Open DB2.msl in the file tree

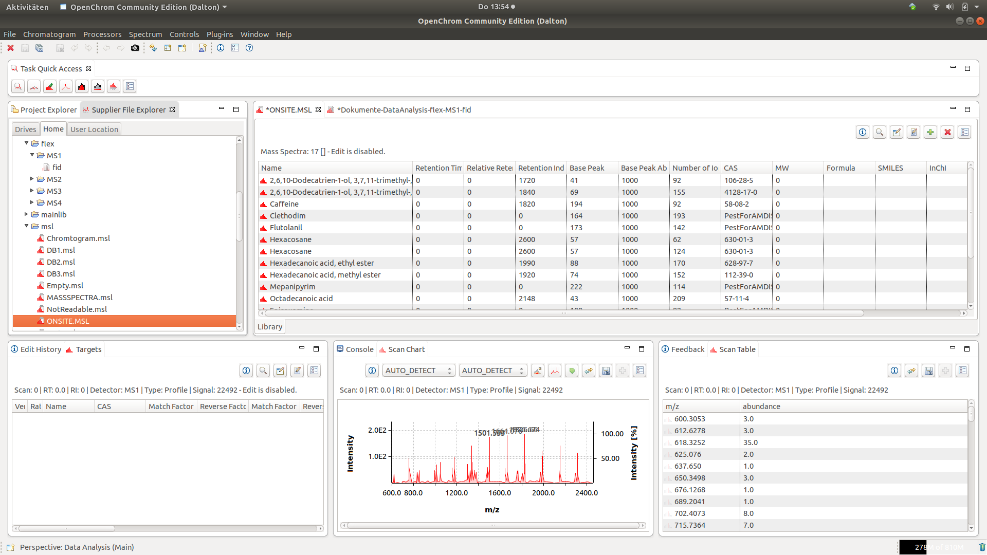[x=61, y=262]
